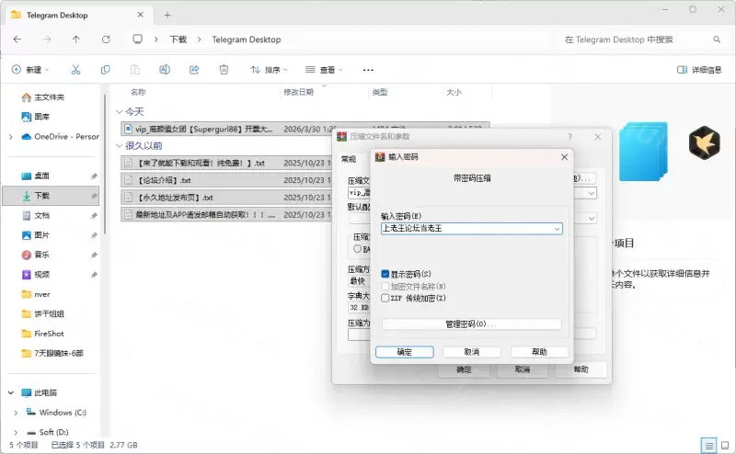Click the Rename icon in the toolbar
The height and width of the screenshot is (454, 736).
pyautogui.click(x=165, y=70)
